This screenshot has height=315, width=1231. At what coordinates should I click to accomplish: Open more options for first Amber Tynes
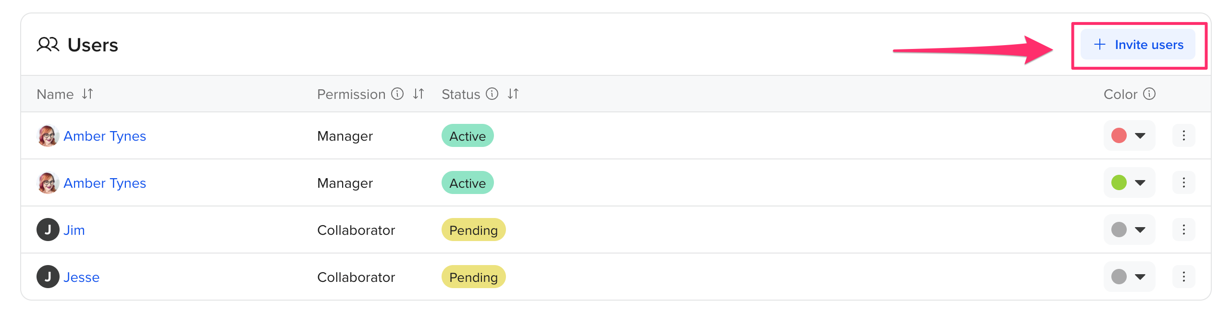coord(1183,135)
